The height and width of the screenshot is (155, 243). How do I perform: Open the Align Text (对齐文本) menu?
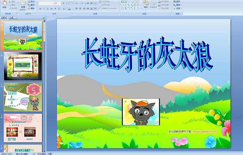pyautogui.click(x=106, y=5)
